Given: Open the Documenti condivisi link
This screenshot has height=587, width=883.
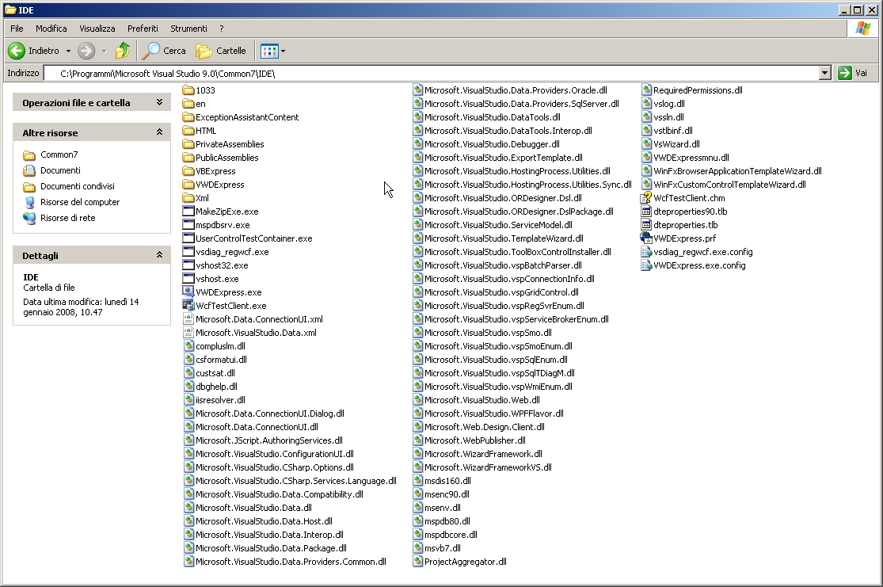Looking at the screenshot, I should (x=77, y=186).
